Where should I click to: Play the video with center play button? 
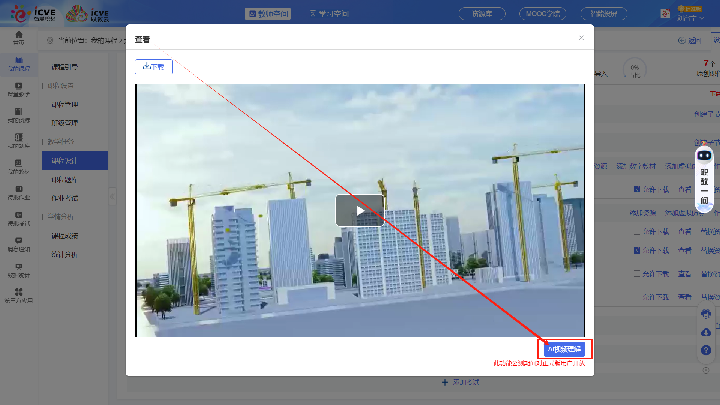(x=360, y=210)
